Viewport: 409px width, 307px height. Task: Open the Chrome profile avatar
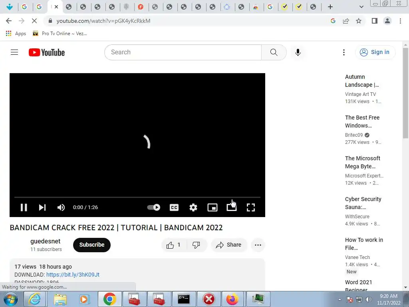tap(387, 21)
